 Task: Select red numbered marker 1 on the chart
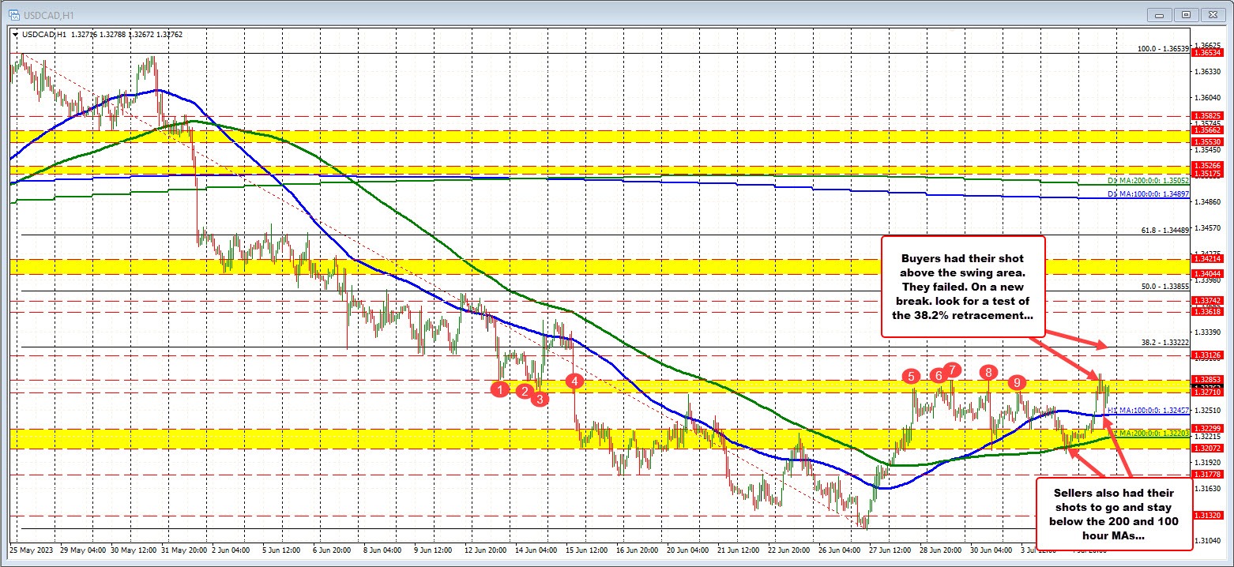pyautogui.click(x=499, y=389)
